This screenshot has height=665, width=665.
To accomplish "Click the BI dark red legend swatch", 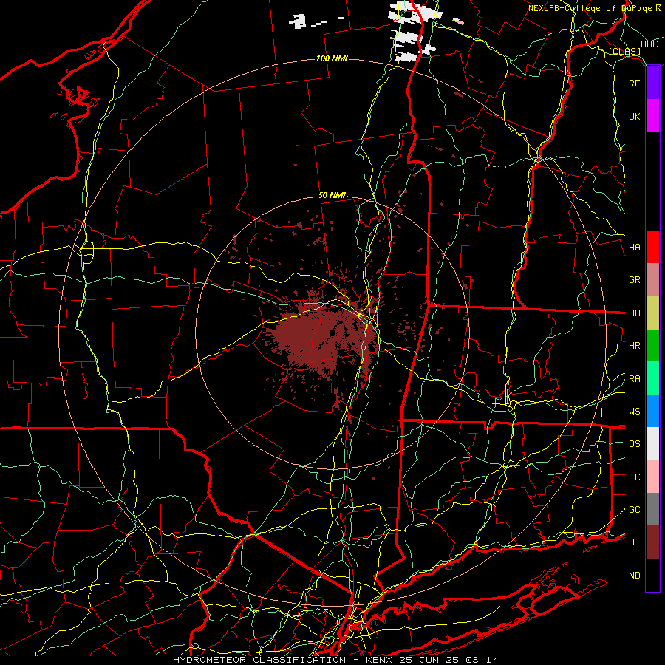I will coord(652,542).
